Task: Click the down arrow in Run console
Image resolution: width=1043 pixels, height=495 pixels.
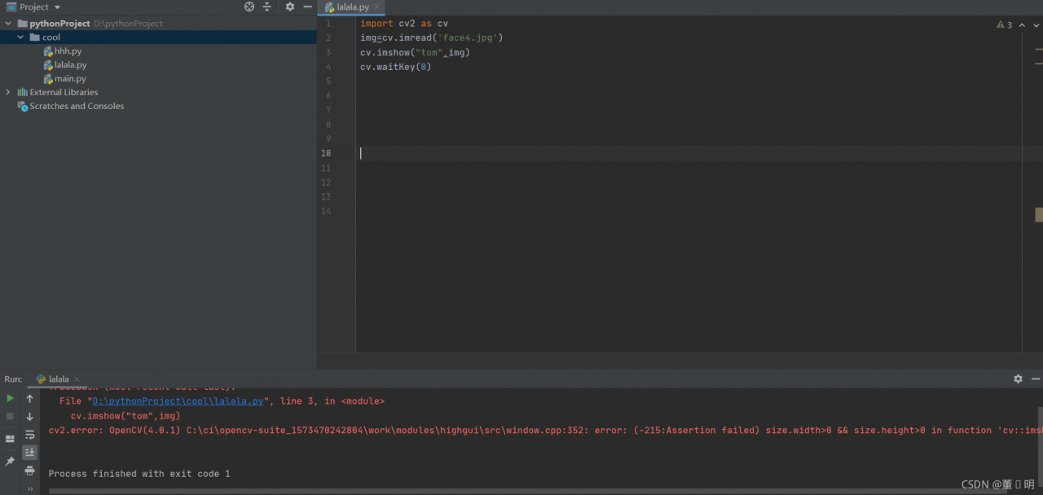Action: tap(30, 417)
